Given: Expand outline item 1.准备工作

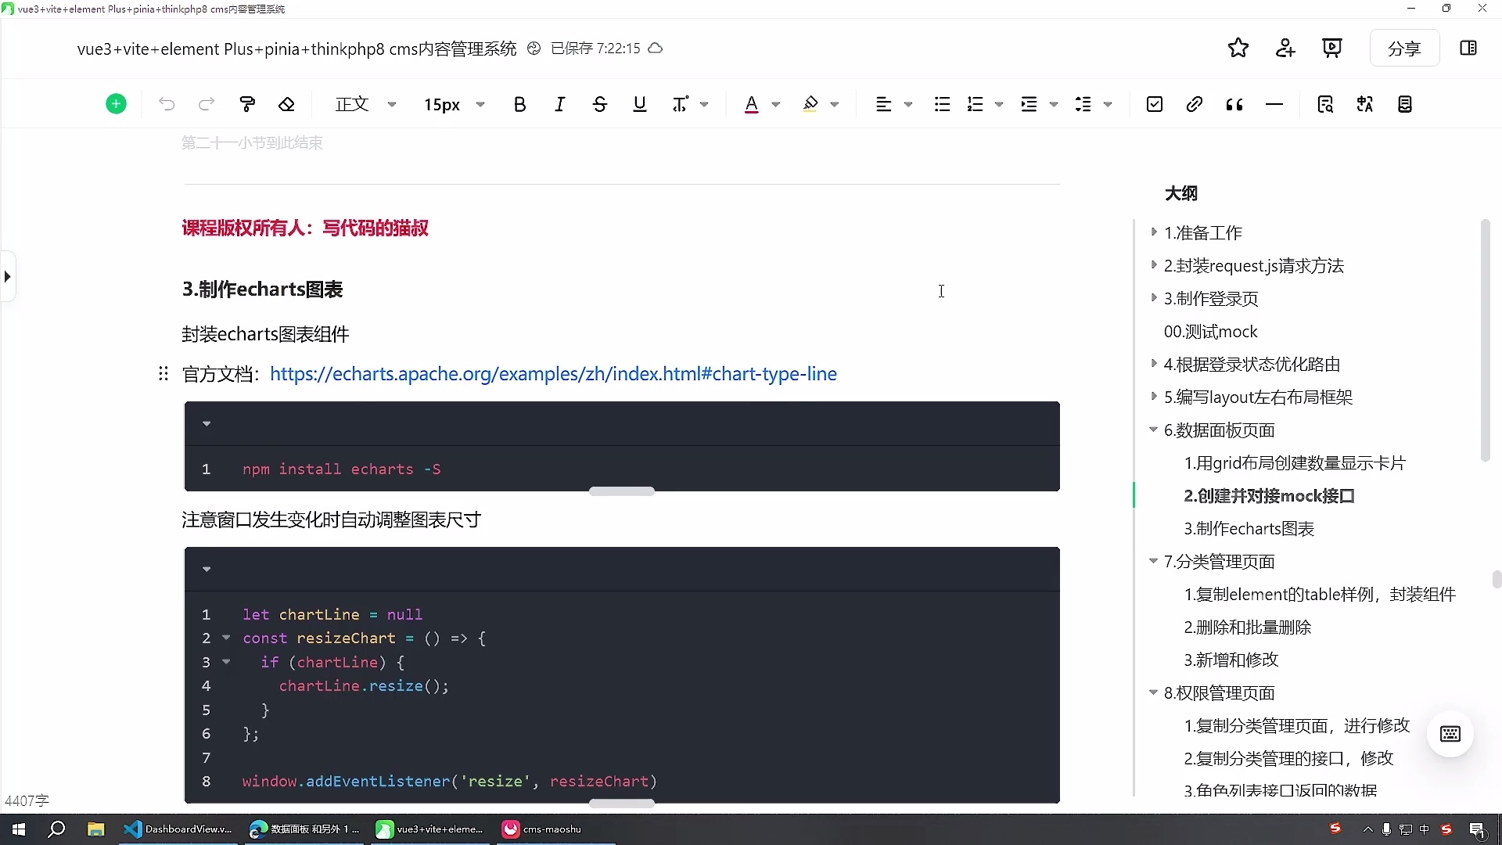Looking at the screenshot, I should pos(1154,232).
